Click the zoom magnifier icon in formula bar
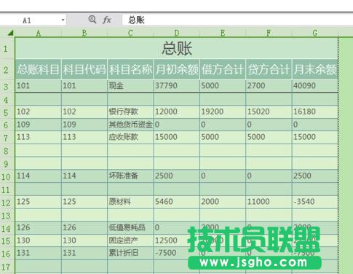The height and width of the screenshot is (274, 353). pyautogui.click(x=92, y=20)
